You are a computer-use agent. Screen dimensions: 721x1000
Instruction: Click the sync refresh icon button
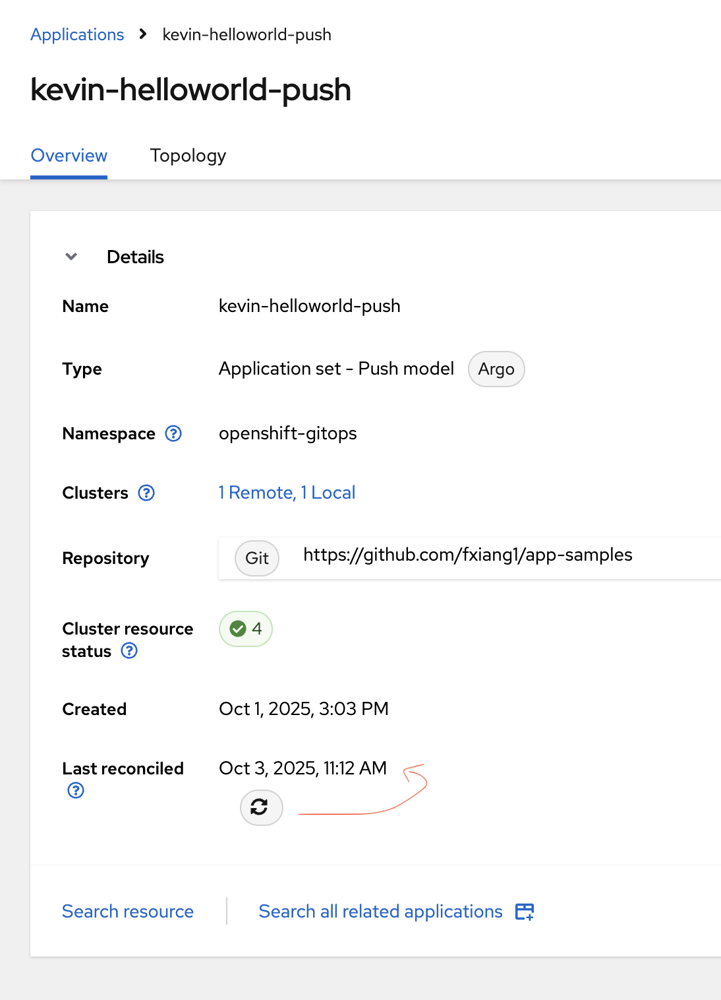coord(261,807)
